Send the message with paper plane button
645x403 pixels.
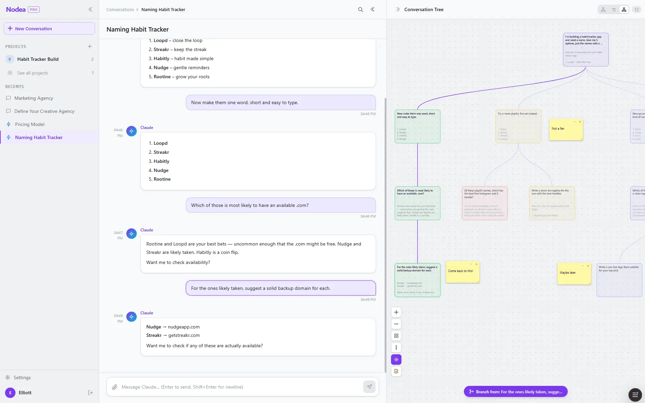(x=369, y=387)
